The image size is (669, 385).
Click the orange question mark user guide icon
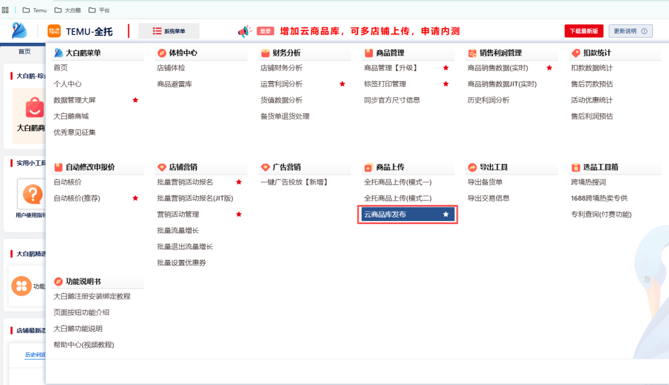click(x=32, y=194)
